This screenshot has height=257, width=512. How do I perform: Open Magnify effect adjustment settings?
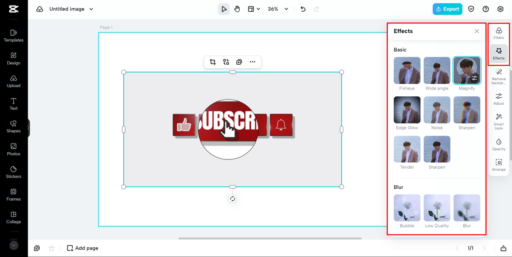pyautogui.click(x=474, y=78)
